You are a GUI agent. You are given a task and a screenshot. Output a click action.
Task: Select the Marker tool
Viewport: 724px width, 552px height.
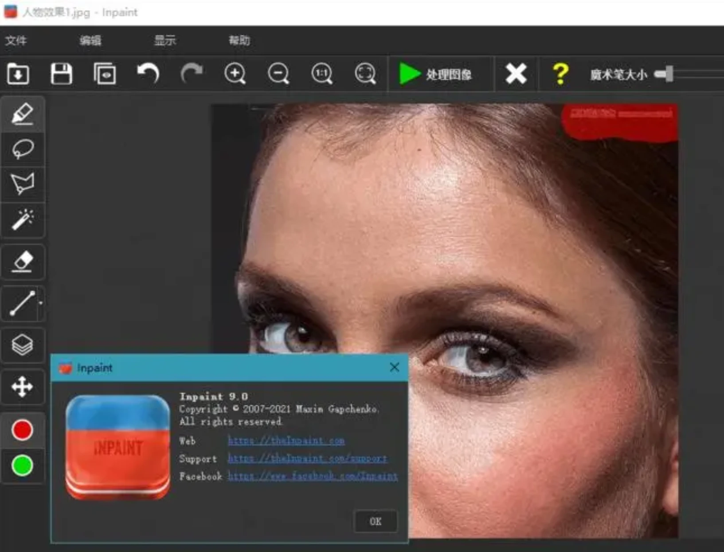pos(23,114)
